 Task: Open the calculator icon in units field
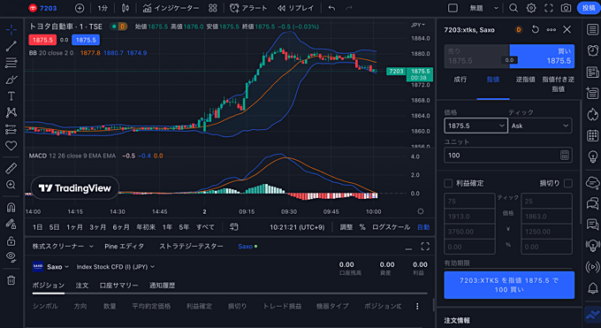[565, 155]
